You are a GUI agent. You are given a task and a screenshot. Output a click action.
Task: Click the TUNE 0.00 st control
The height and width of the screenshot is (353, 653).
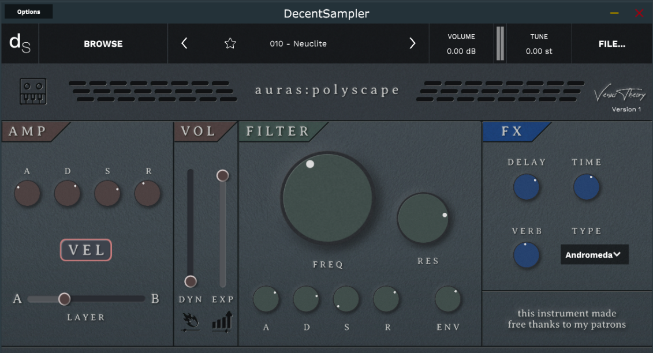(539, 44)
